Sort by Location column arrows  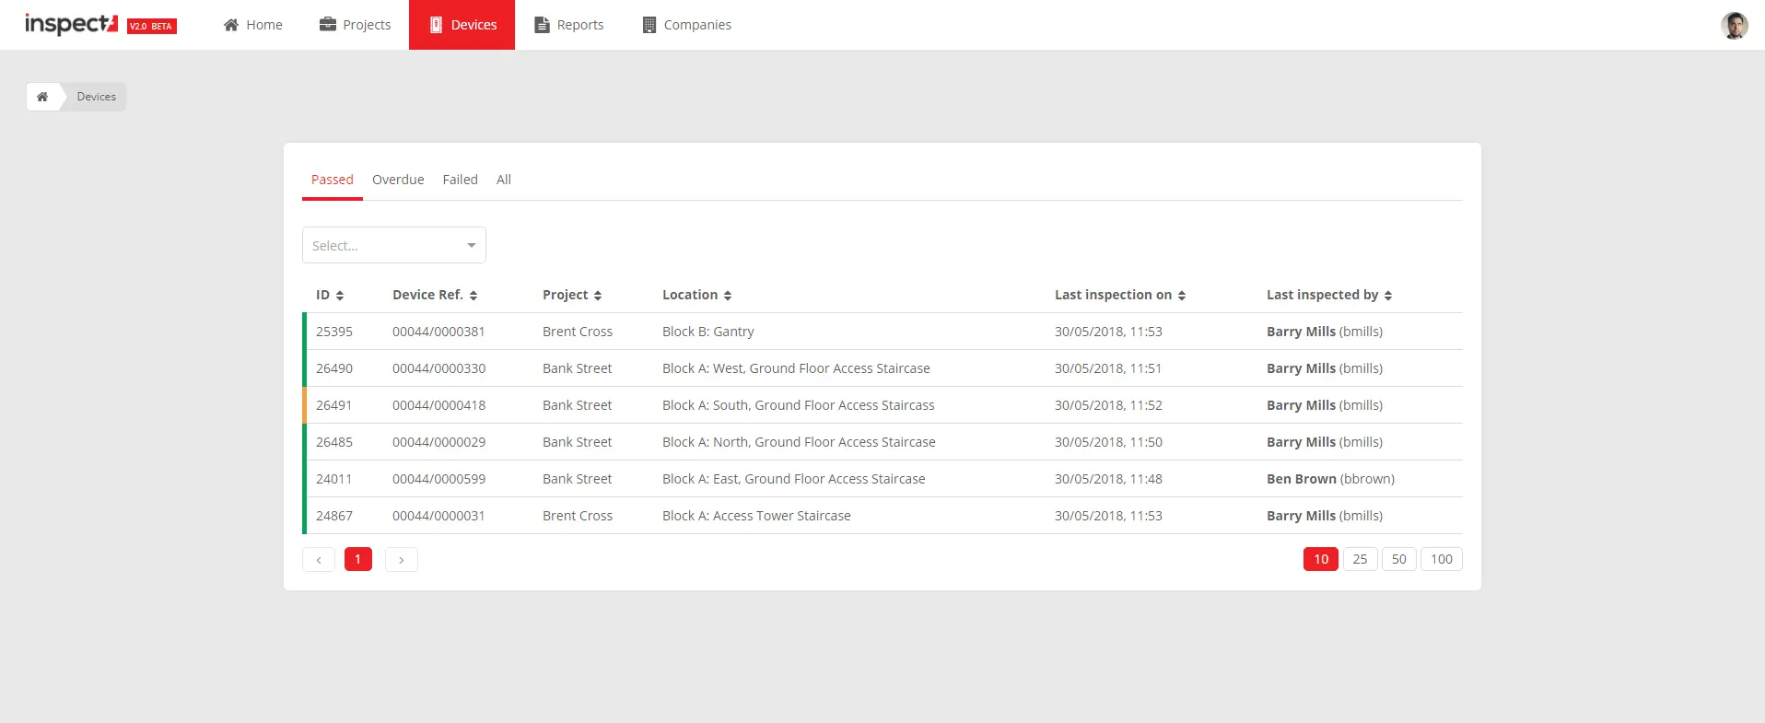[x=728, y=296]
